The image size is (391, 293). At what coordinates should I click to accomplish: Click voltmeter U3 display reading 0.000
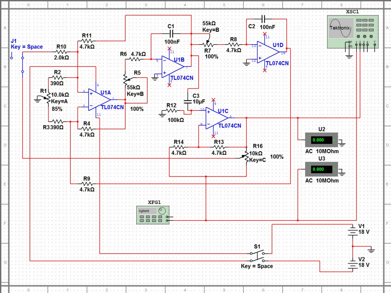tap(322, 170)
